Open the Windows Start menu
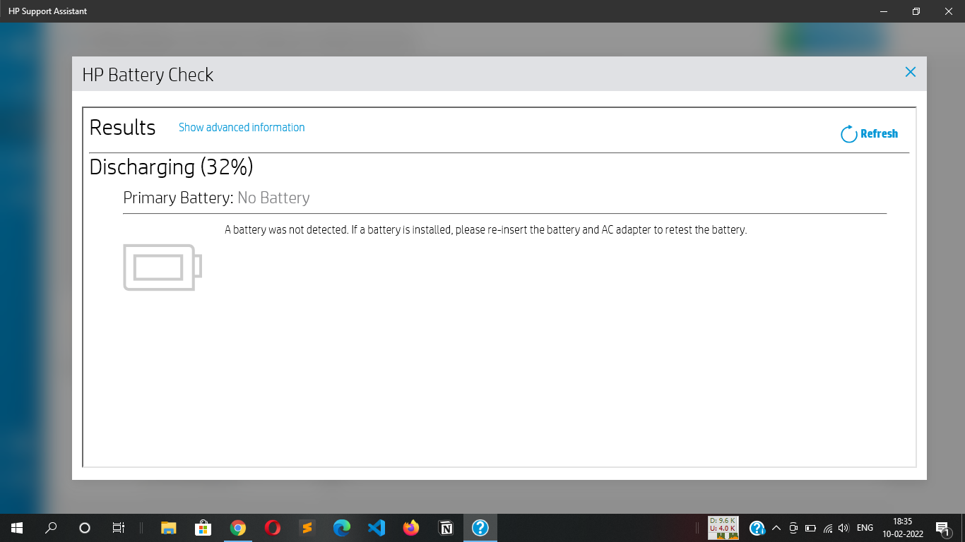The width and height of the screenshot is (965, 542). (x=16, y=527)
